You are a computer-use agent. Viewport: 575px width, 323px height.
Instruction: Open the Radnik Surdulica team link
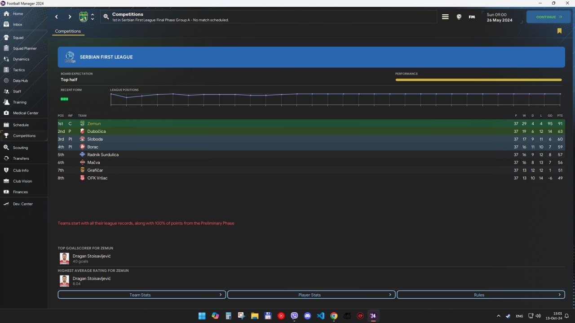point(103,155)
